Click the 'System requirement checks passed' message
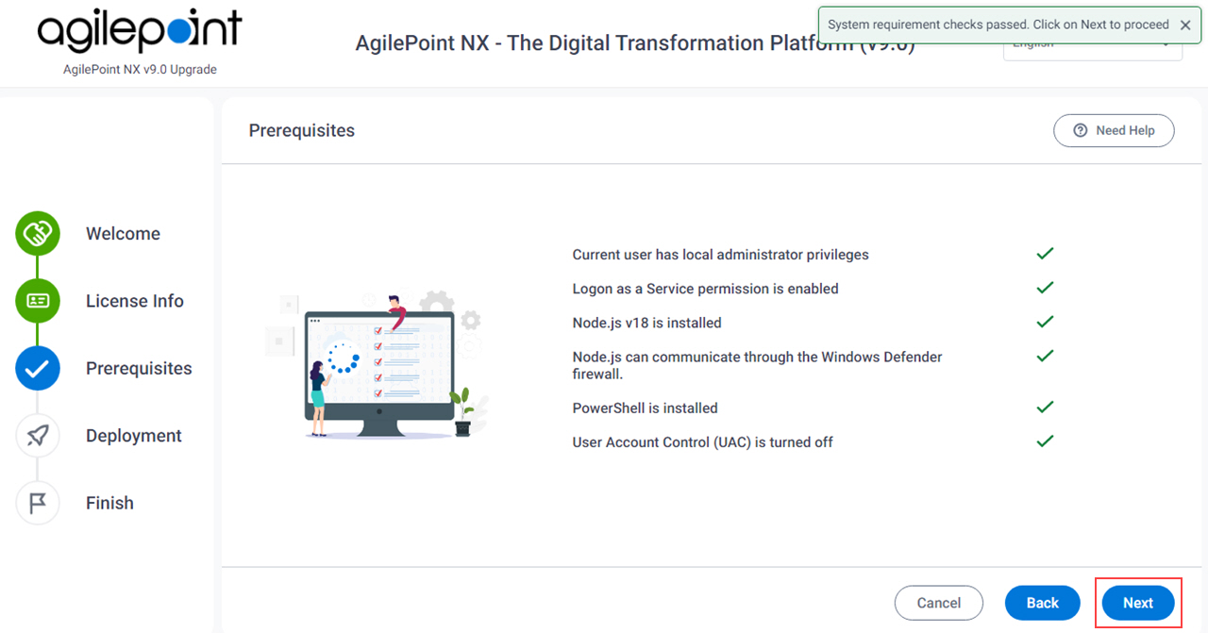1208x633 pixels. pyautogui.click(x=998, y=25)
